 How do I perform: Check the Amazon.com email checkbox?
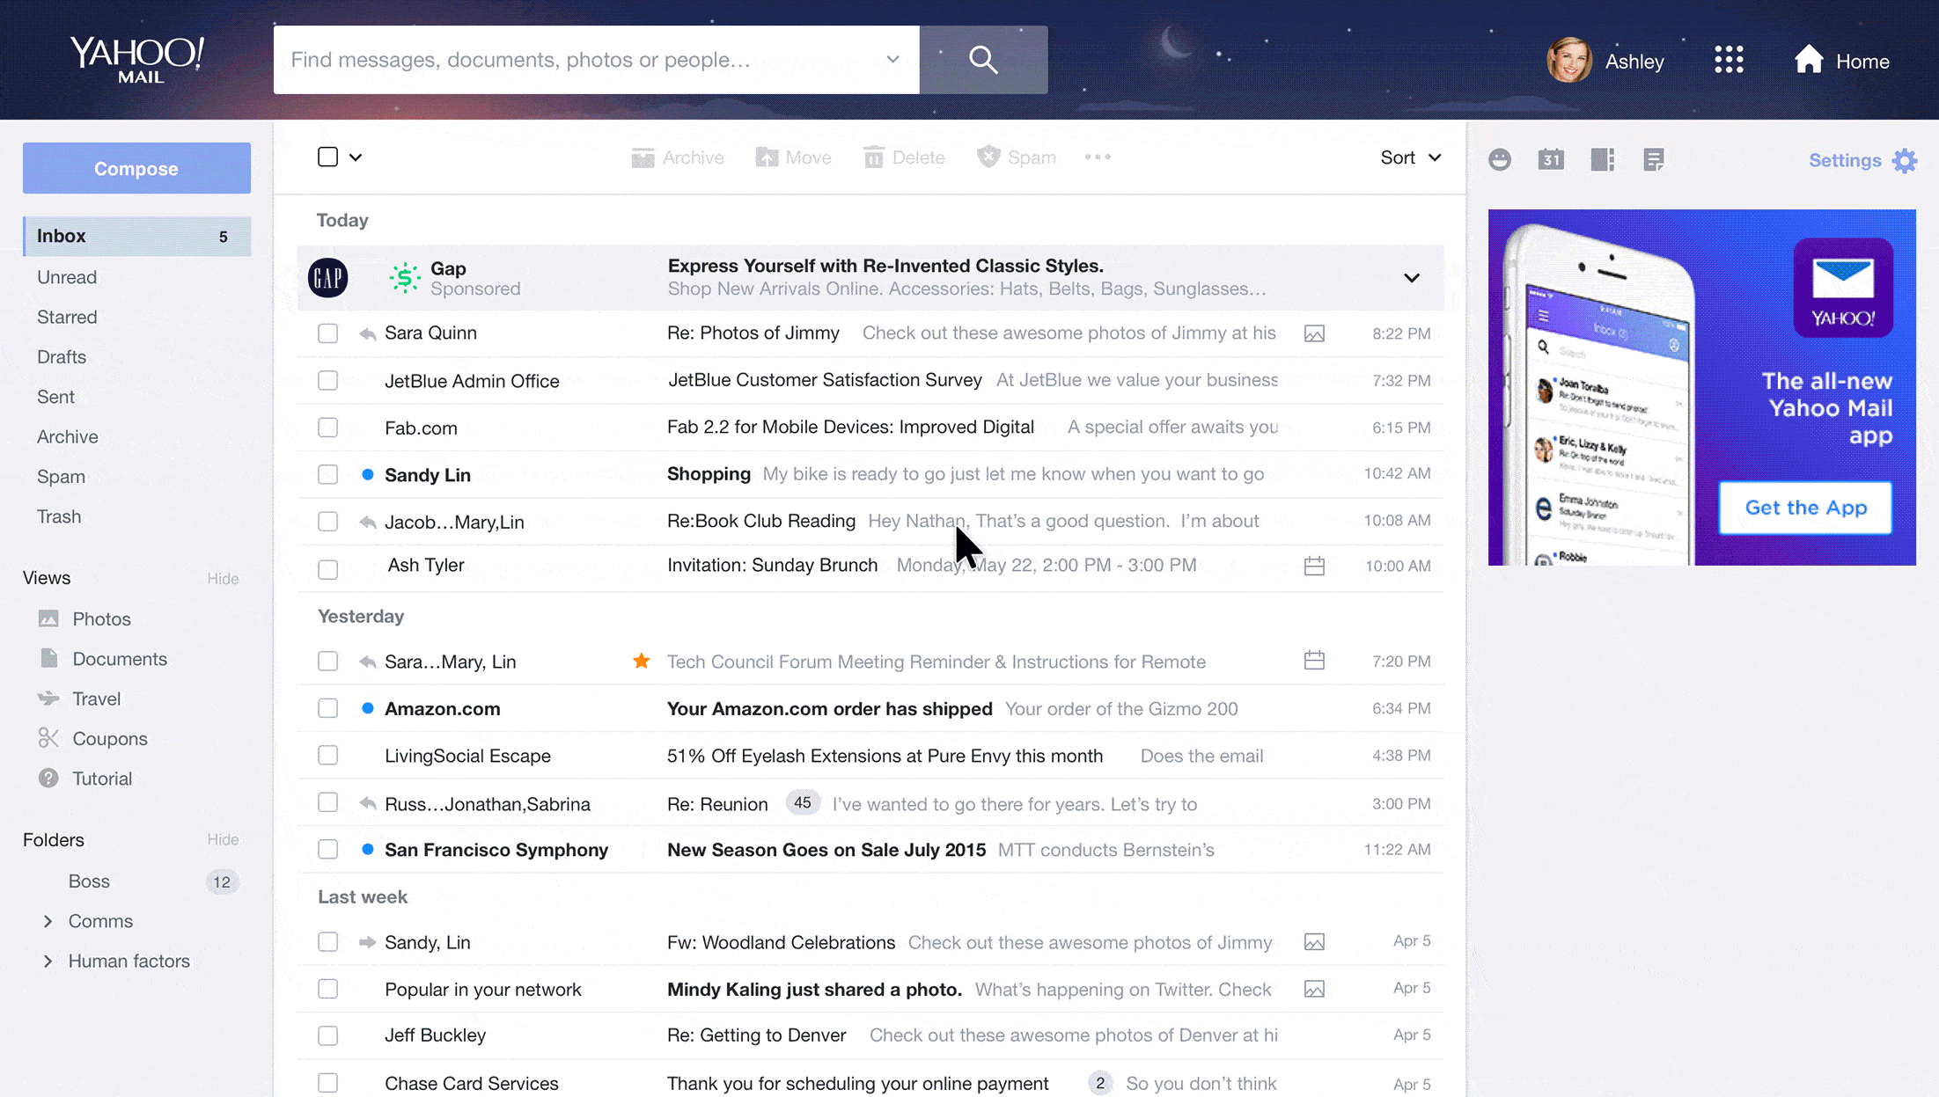[x=327, y=708]
